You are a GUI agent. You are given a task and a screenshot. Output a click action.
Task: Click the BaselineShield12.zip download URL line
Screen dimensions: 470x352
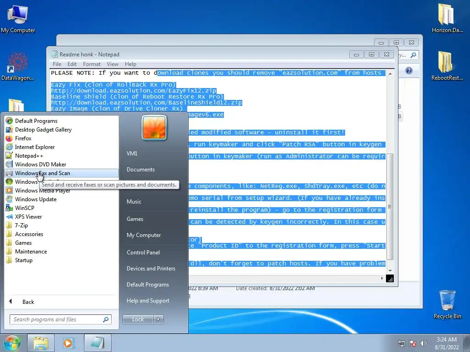(x=146, y=103)
